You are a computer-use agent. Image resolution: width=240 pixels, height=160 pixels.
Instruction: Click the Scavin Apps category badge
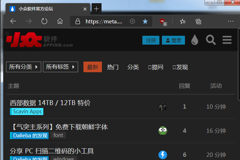27,112
